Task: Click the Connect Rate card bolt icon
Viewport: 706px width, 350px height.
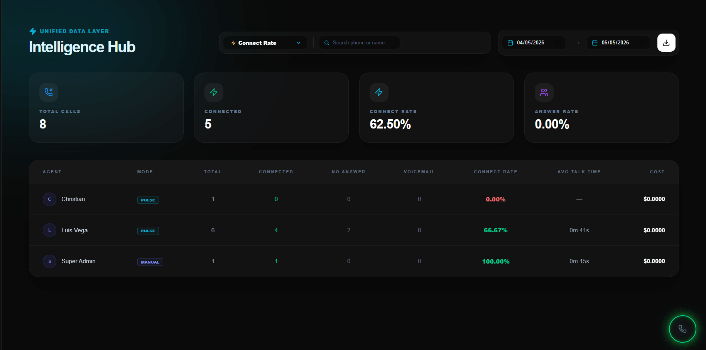Action: 379,92
